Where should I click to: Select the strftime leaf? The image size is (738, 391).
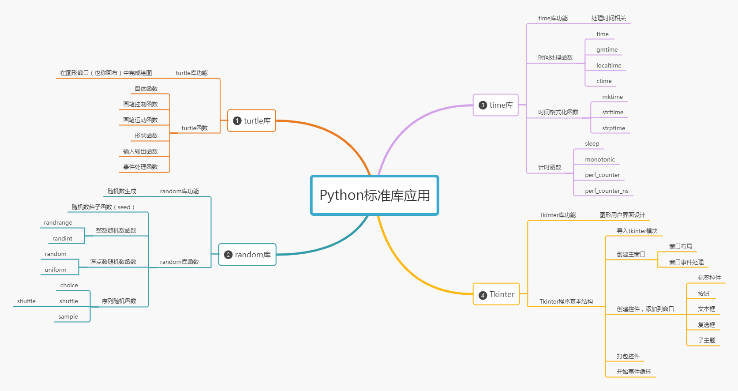(613, 113)
